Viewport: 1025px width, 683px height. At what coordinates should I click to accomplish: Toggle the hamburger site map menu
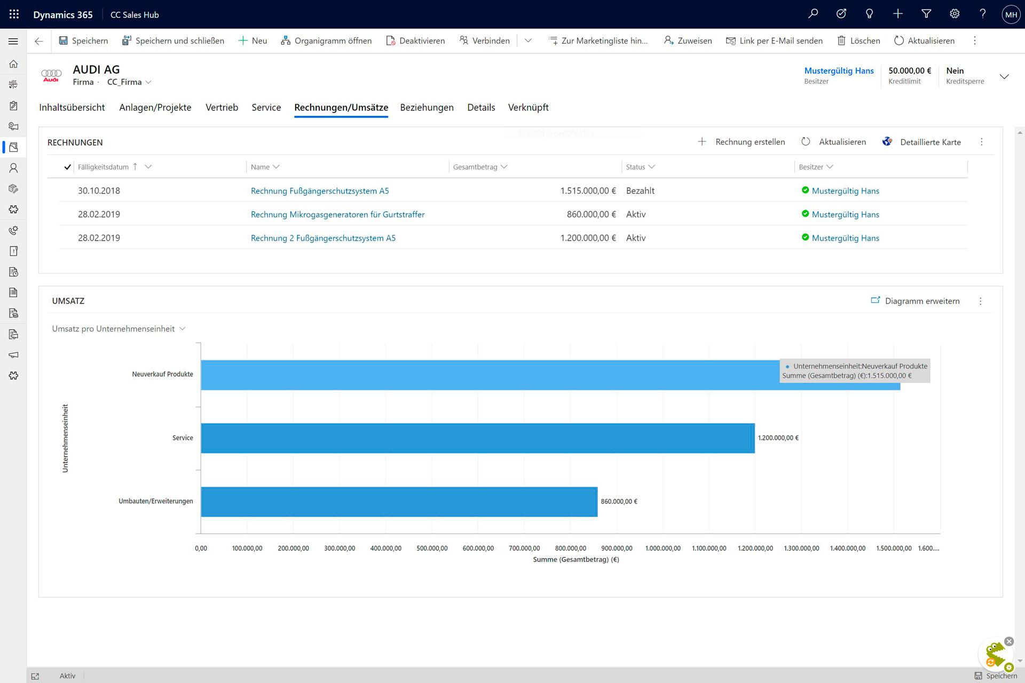coord(13,41)
